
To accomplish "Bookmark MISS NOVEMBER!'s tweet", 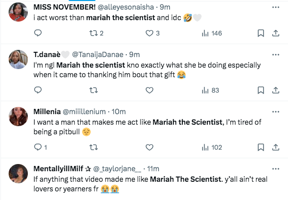I will point(260,33).
